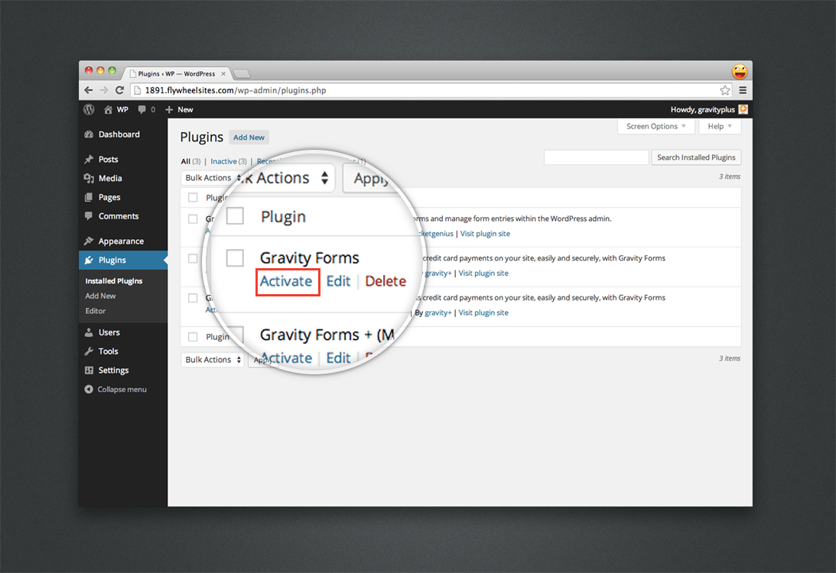
Task: Switch to the Plugins ‹ WP — WordPress browser tab
Action: [177, 74]
